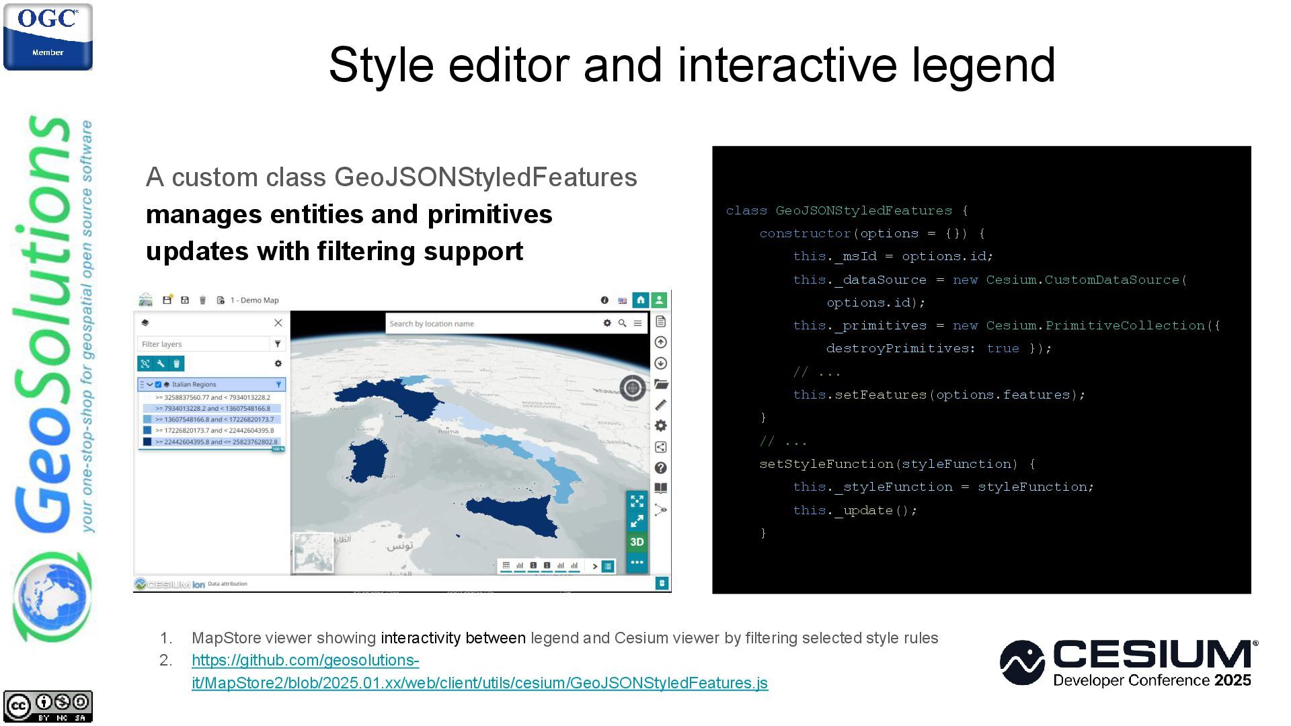Viewport: 1291px width, 726px height.
Task: Open the table widget in widgets tray
Action: [506, 566]
